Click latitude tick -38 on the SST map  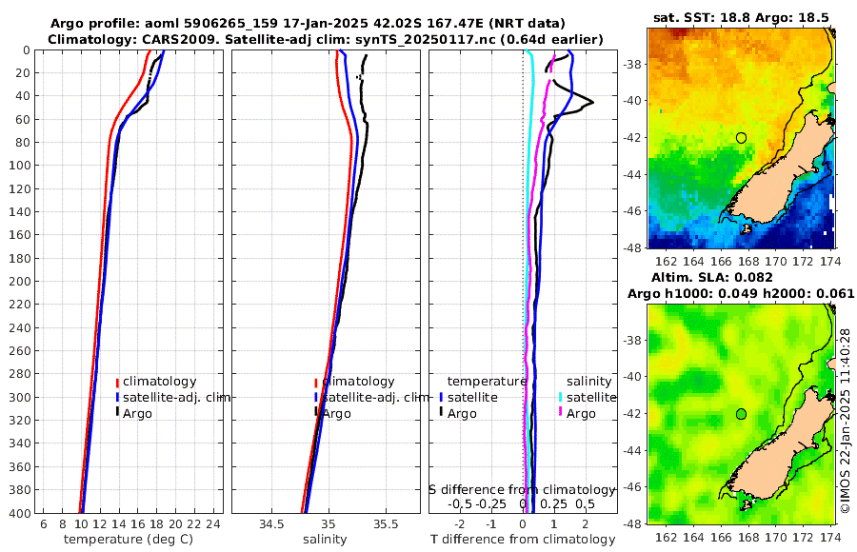[x=633, y=65]
